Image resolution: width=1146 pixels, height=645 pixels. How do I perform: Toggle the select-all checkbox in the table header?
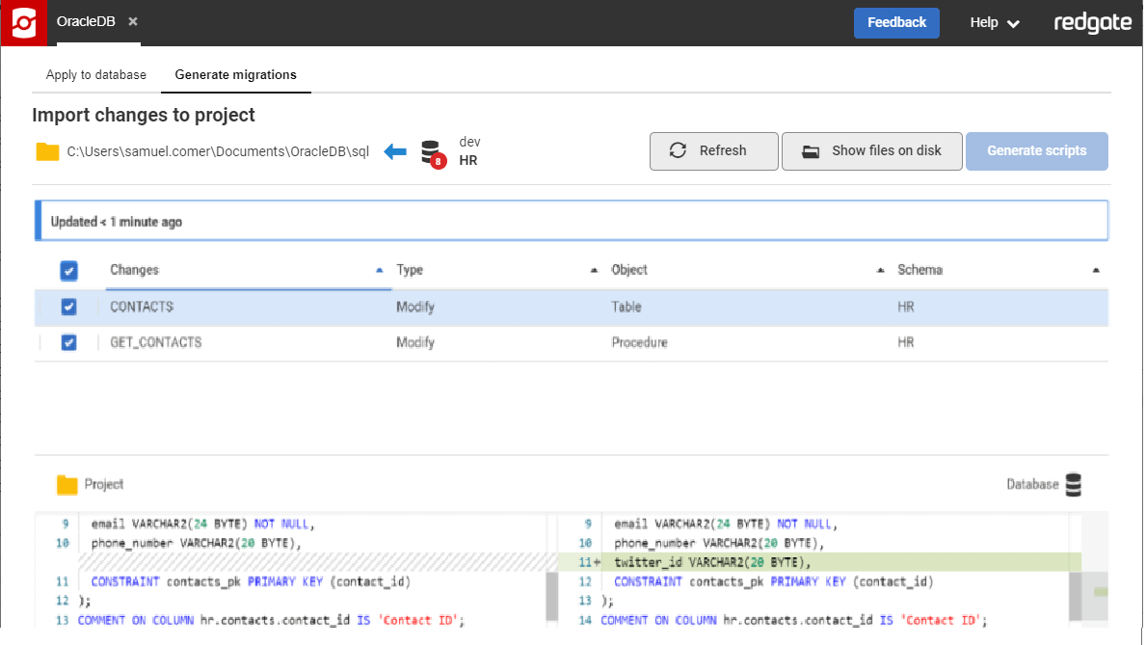(68, 271)
